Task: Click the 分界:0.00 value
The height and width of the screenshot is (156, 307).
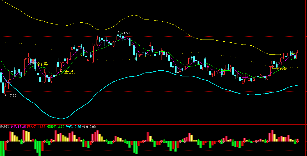Action: [x=89, y=127]
